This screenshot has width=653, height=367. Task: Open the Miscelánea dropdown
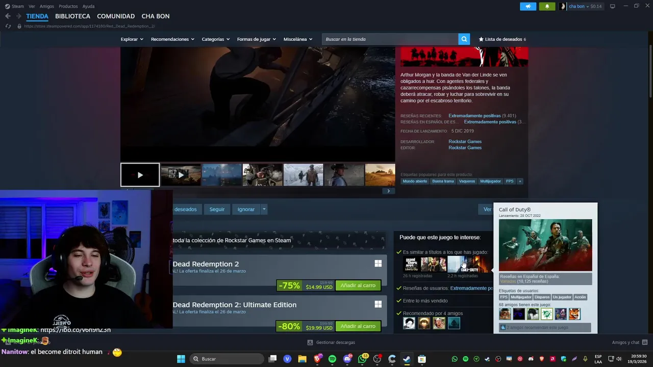pyautogui.click(x=297, y=39)
